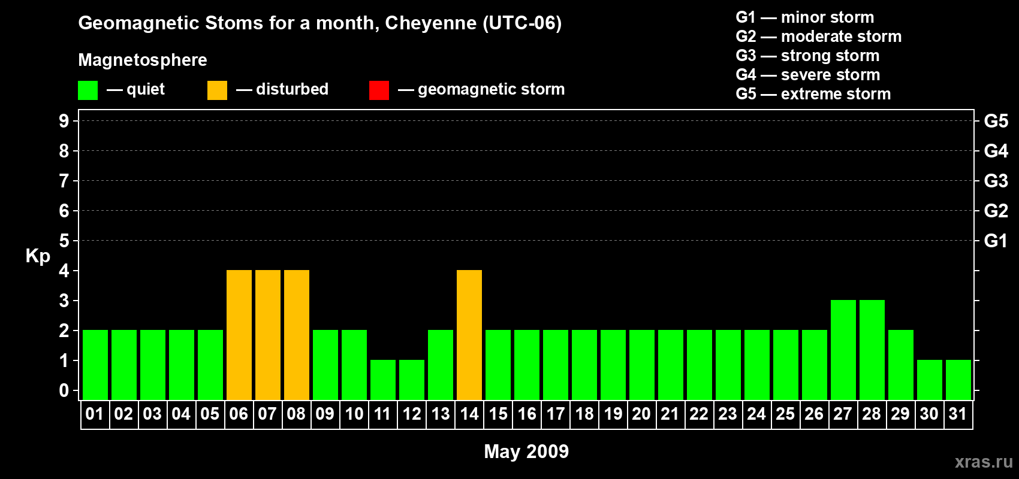Click the green bar for day 13

click(x=441, y=365)
